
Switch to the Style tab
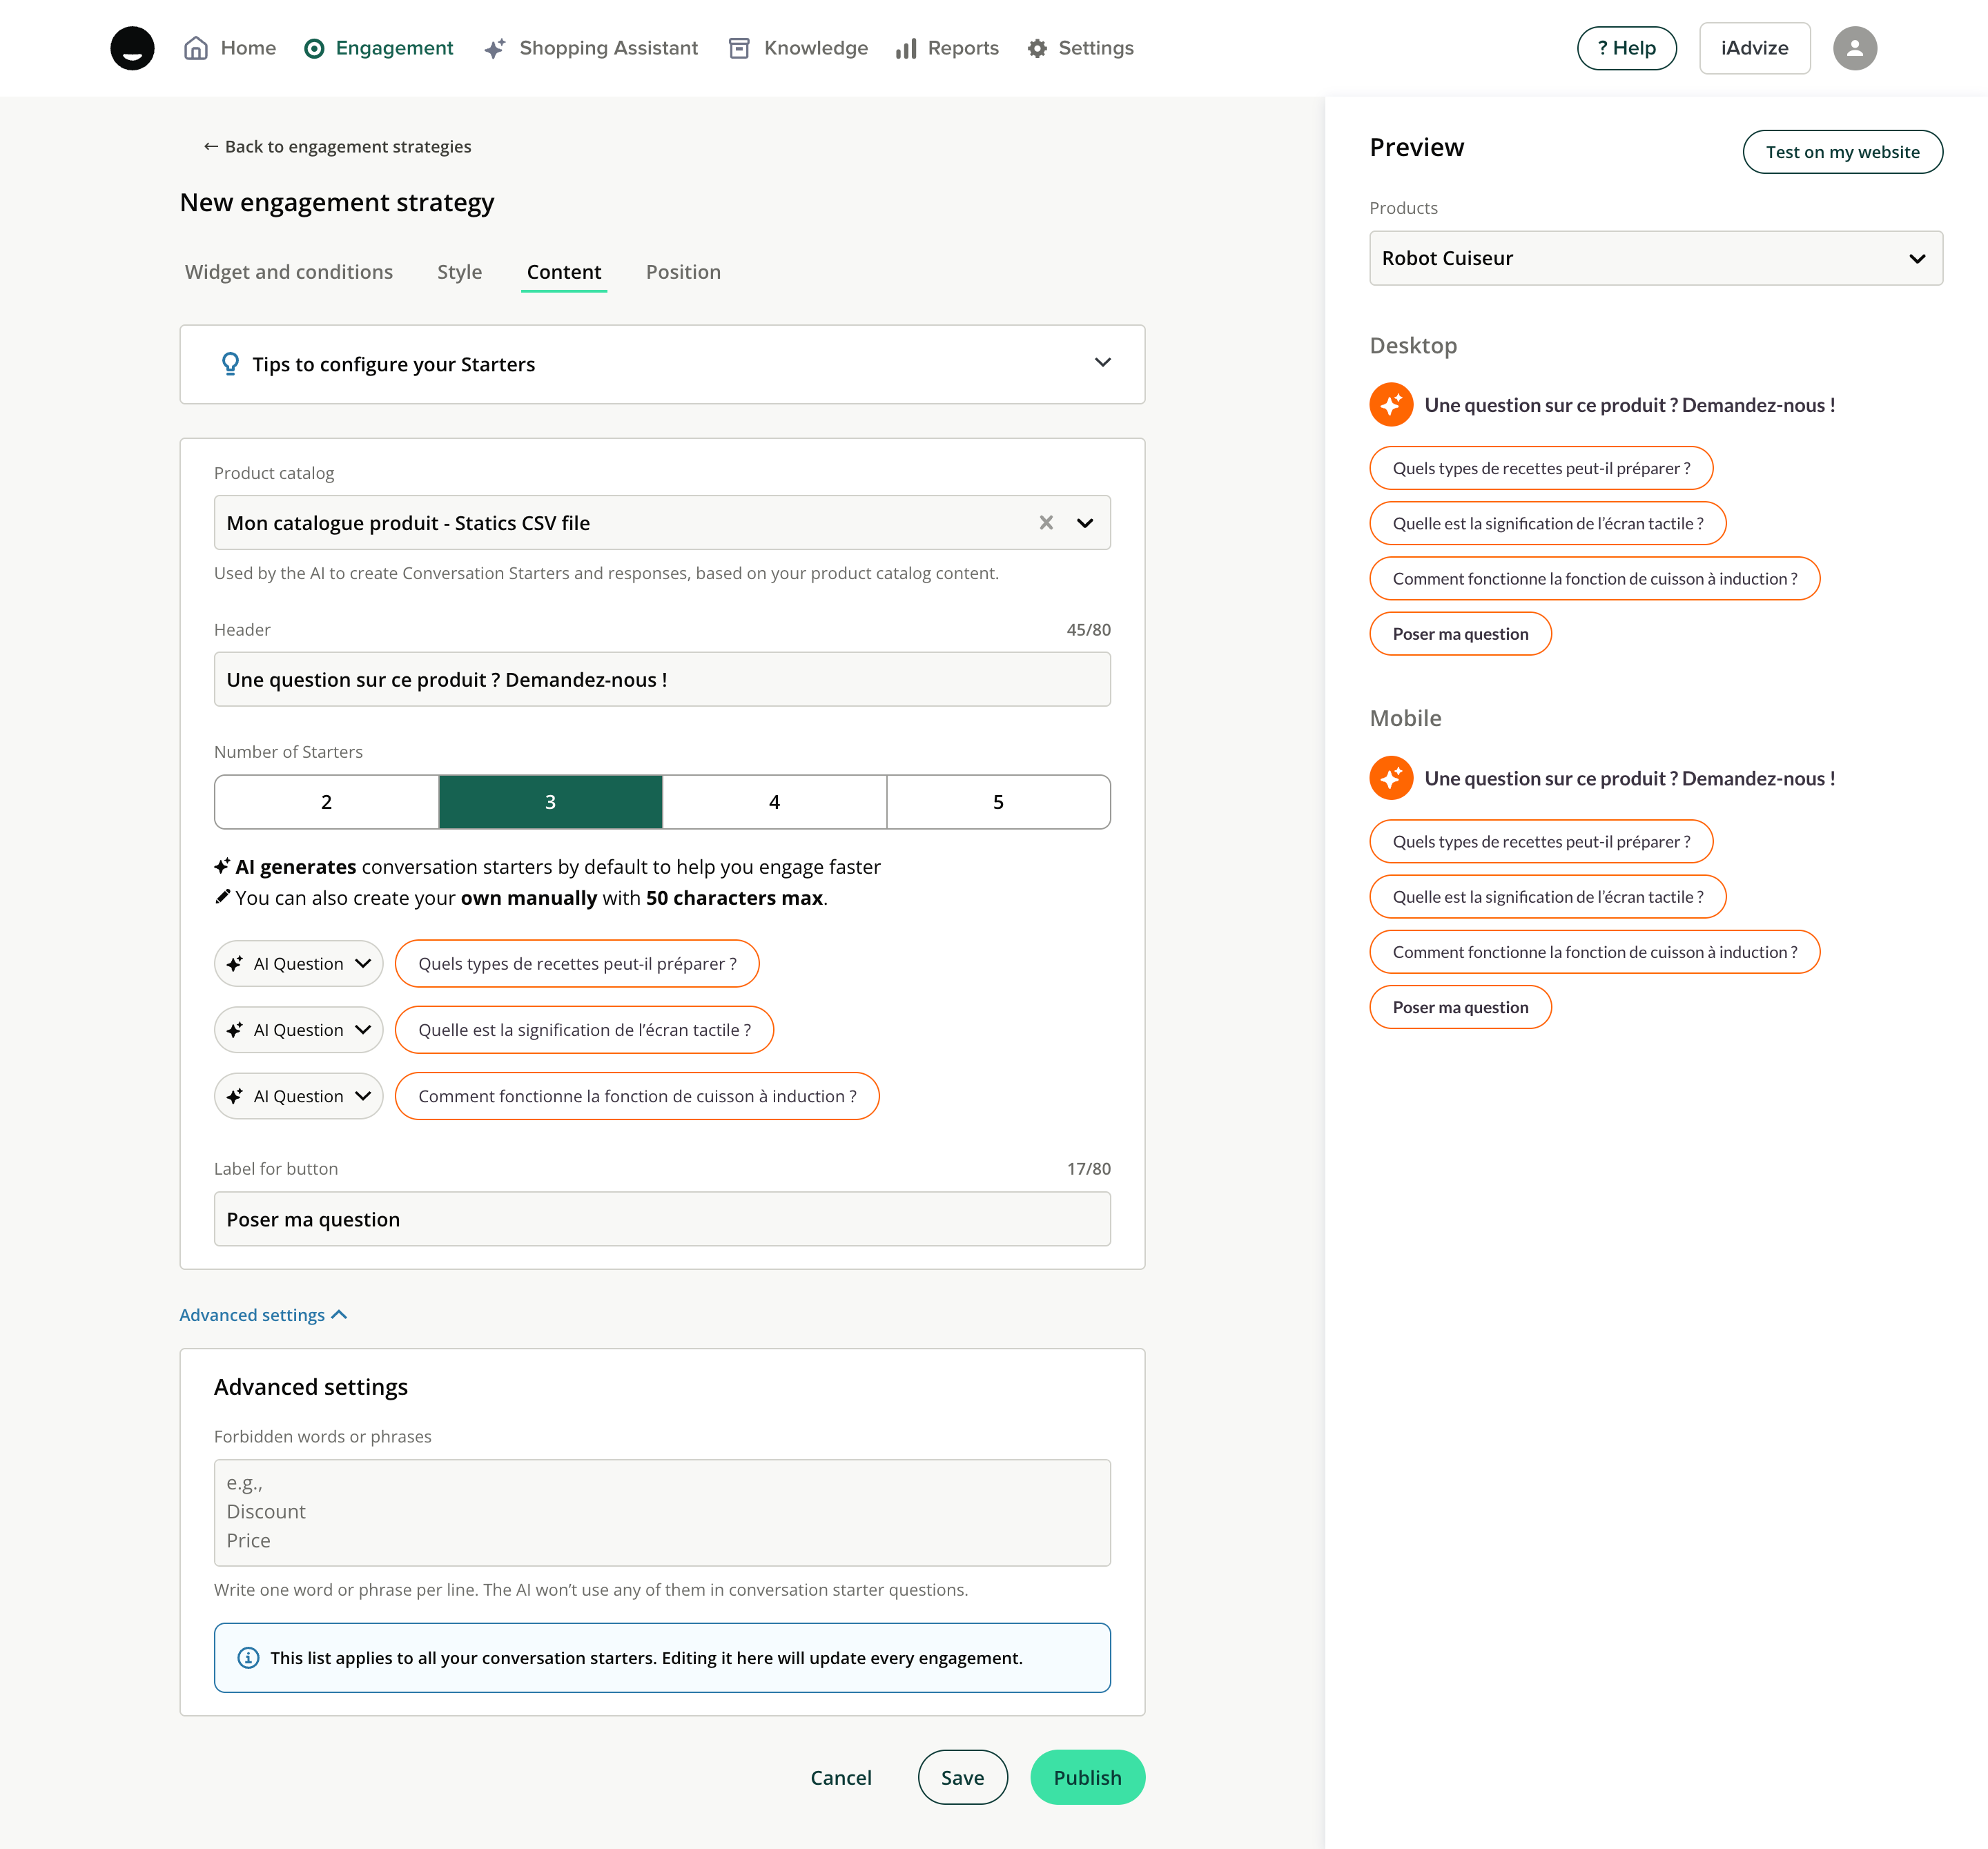[x=459, y=272]
